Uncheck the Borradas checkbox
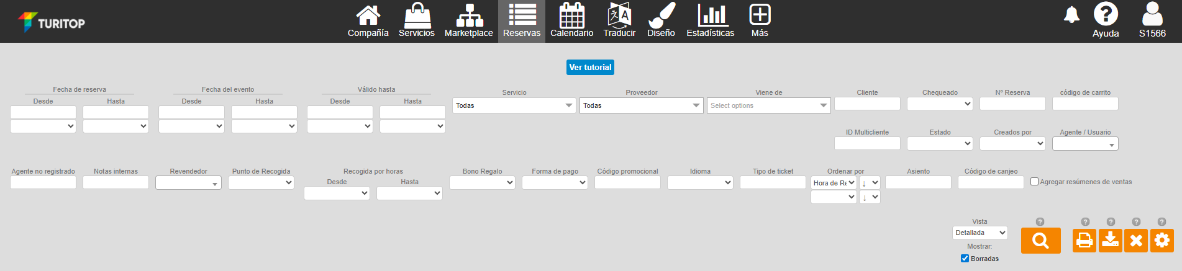 (965, 259)
